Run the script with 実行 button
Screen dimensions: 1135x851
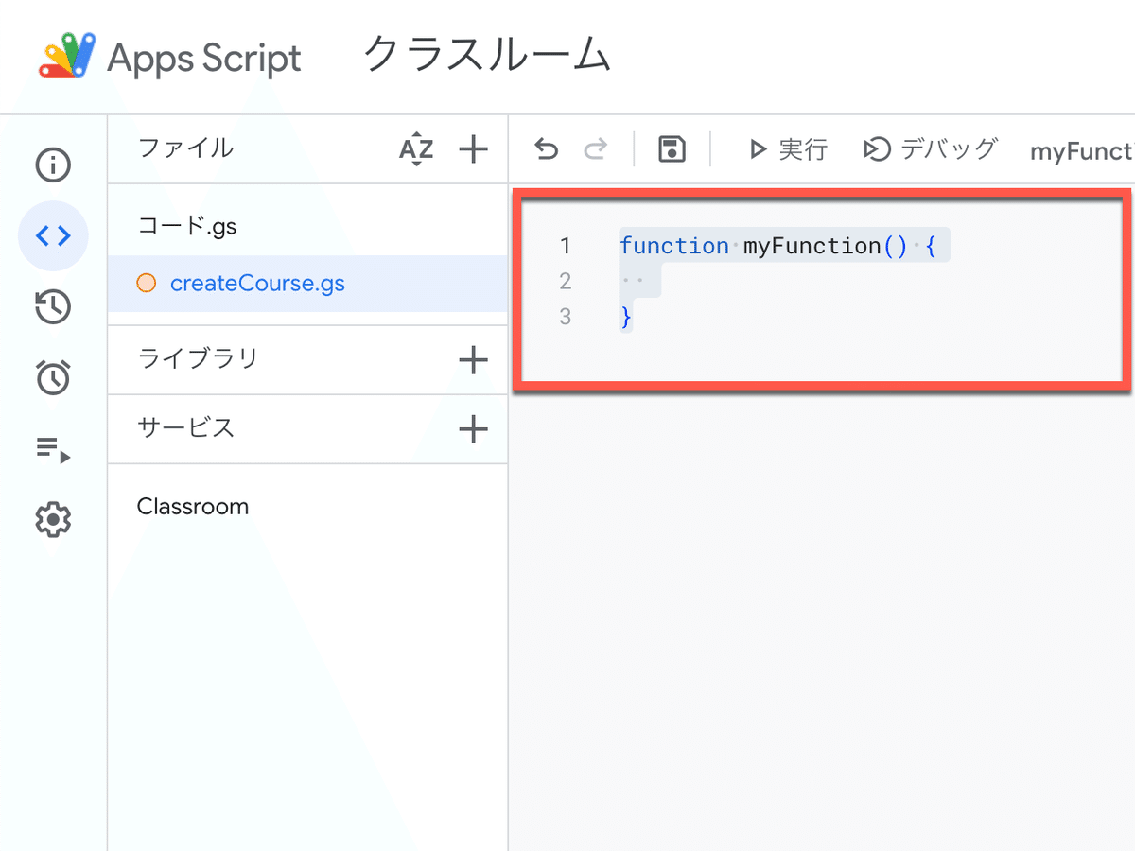point(787,149)
